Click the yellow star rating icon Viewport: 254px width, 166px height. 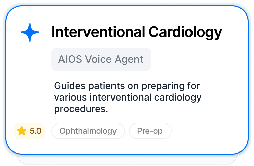(x=22, y=131)
